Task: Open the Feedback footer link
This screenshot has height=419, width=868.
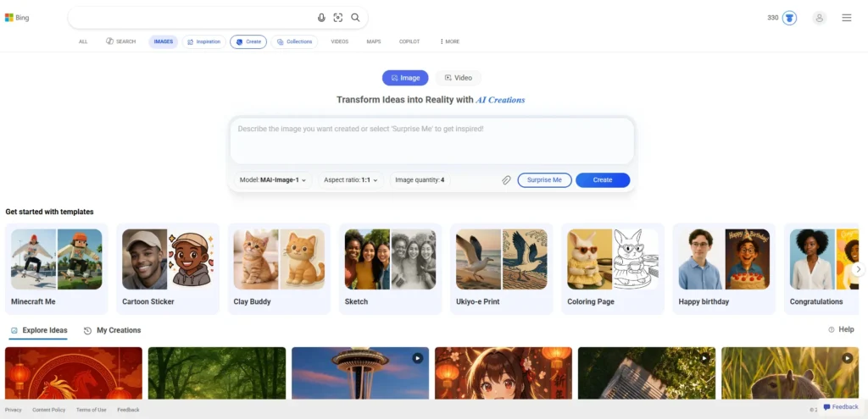Action: coord(129,410)
